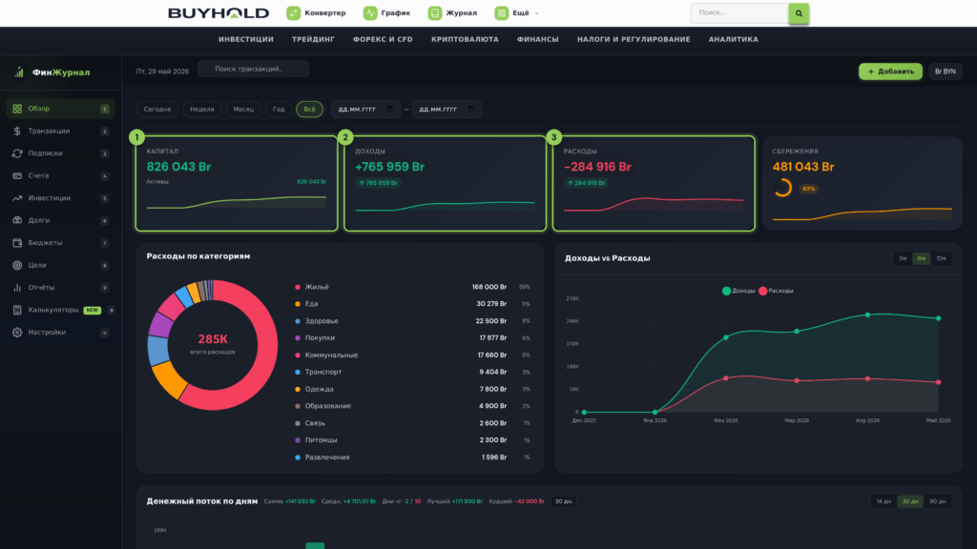This screenshot has width=977, height=549.
Task: Open Настройки gear icon in sidebar
Action: coord(17,333)
